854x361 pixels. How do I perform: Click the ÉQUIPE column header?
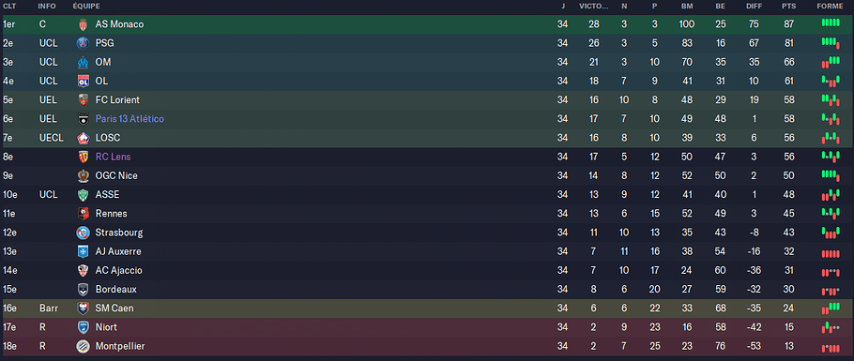86,6
